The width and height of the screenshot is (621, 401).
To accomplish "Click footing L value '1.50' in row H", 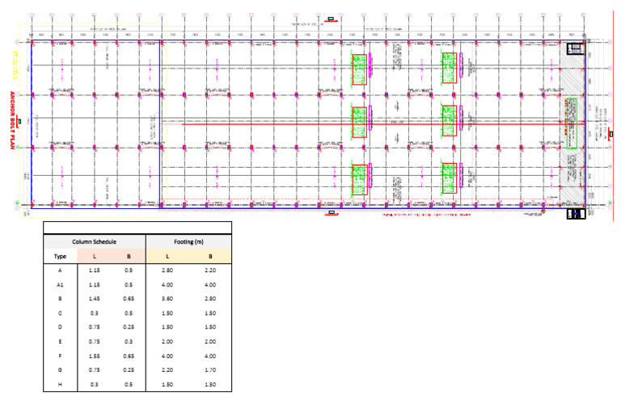I will (167, 384).
